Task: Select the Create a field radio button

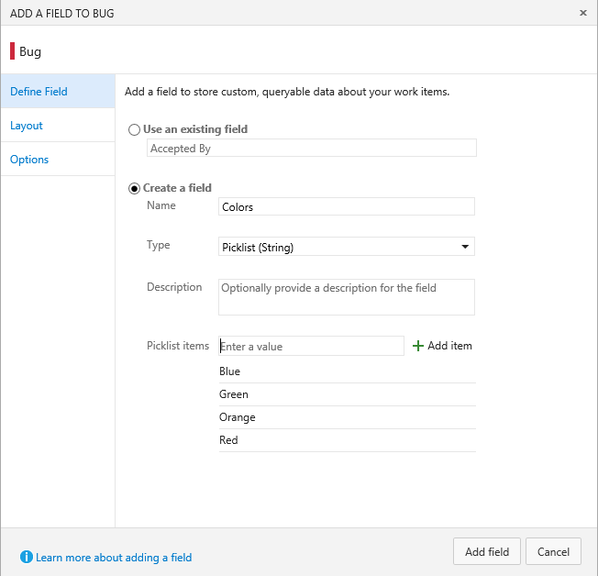Action: point(135,188)
